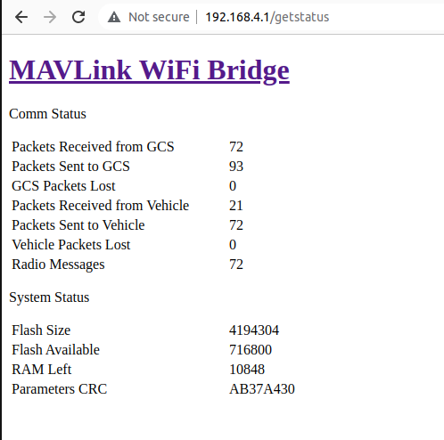
Task: Click the Packets Sent to GCS value 93
Action: pyautogui.click(x=236, y=167)
